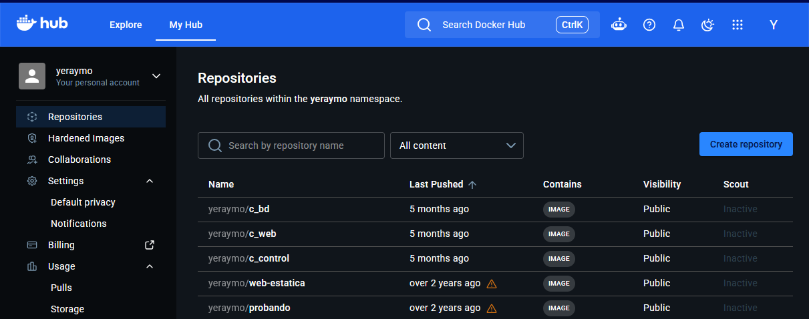809x319 pixels.
Task: Click the magnifier icon in repository search
Action: point(215,145)
